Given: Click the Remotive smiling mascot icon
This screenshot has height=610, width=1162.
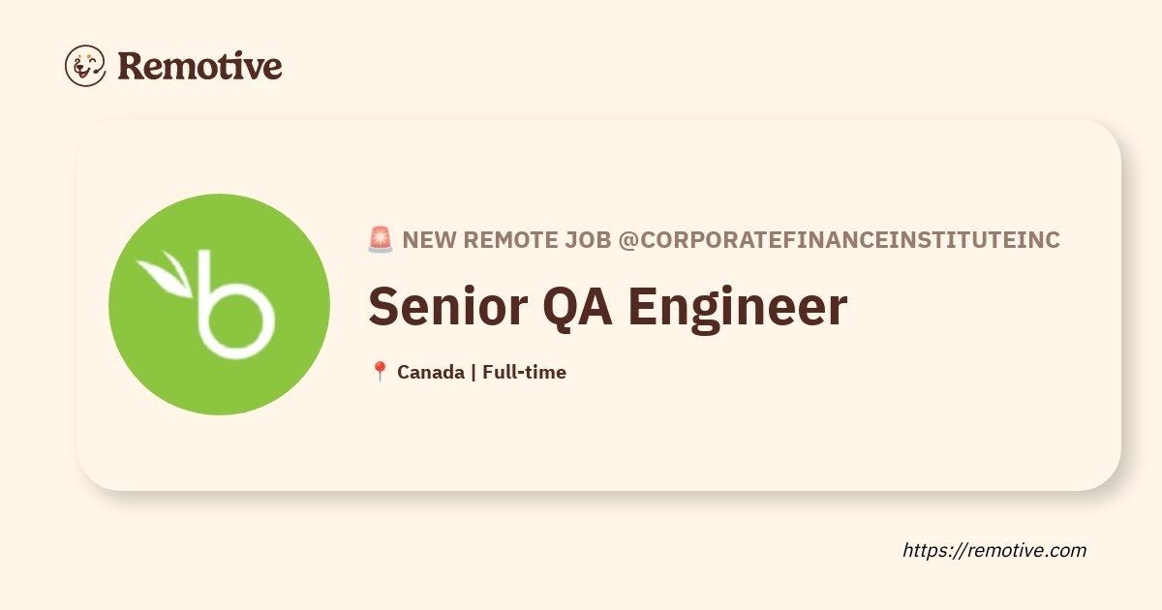Looking at the screenshot, I should pos(85,66).
